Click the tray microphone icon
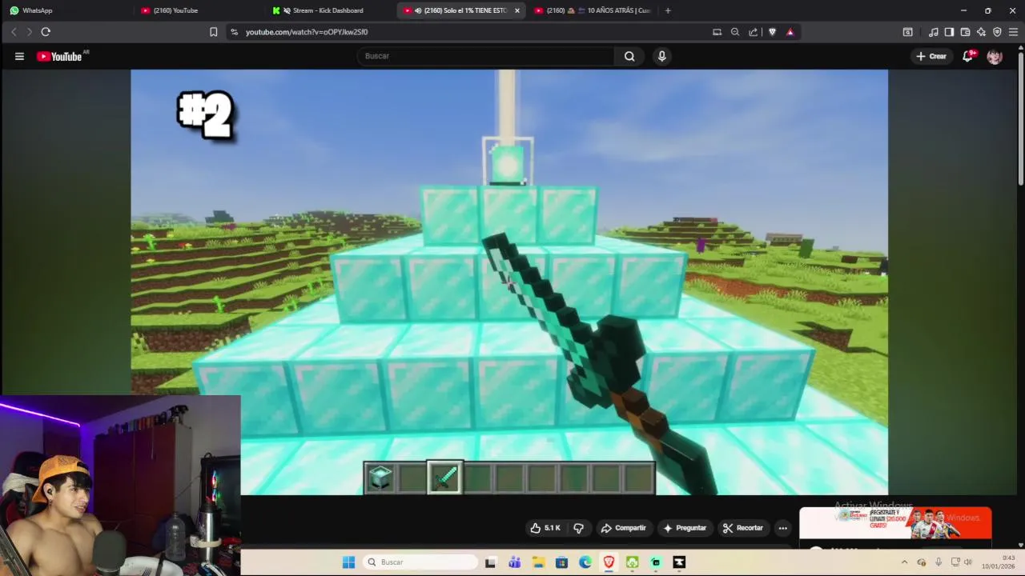The image size is (1025, 576). (x=939, y=562)
